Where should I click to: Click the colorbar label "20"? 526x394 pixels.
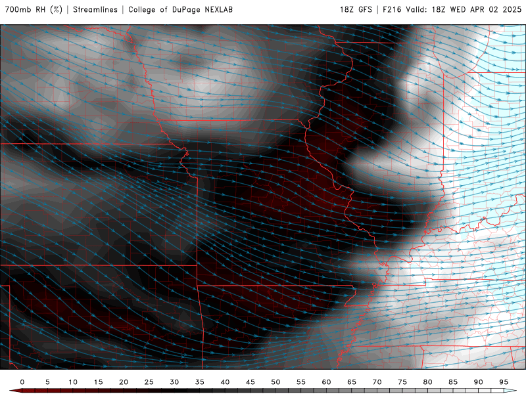(x=124, y=382)
